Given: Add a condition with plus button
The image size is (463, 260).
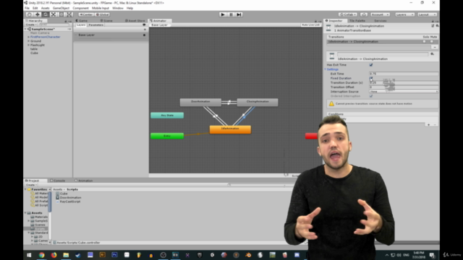Looking at the screenshot, I should (x=428, y=125).
